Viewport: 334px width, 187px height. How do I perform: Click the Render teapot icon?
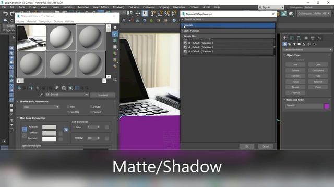tap(291, 14)
